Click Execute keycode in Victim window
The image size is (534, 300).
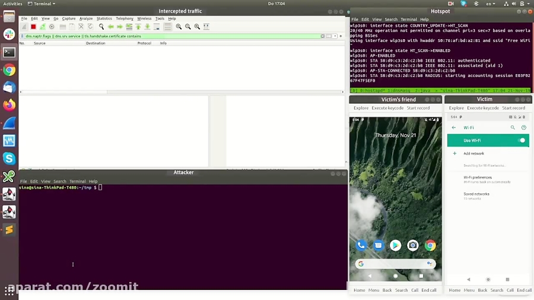click(x=483, y=108)
